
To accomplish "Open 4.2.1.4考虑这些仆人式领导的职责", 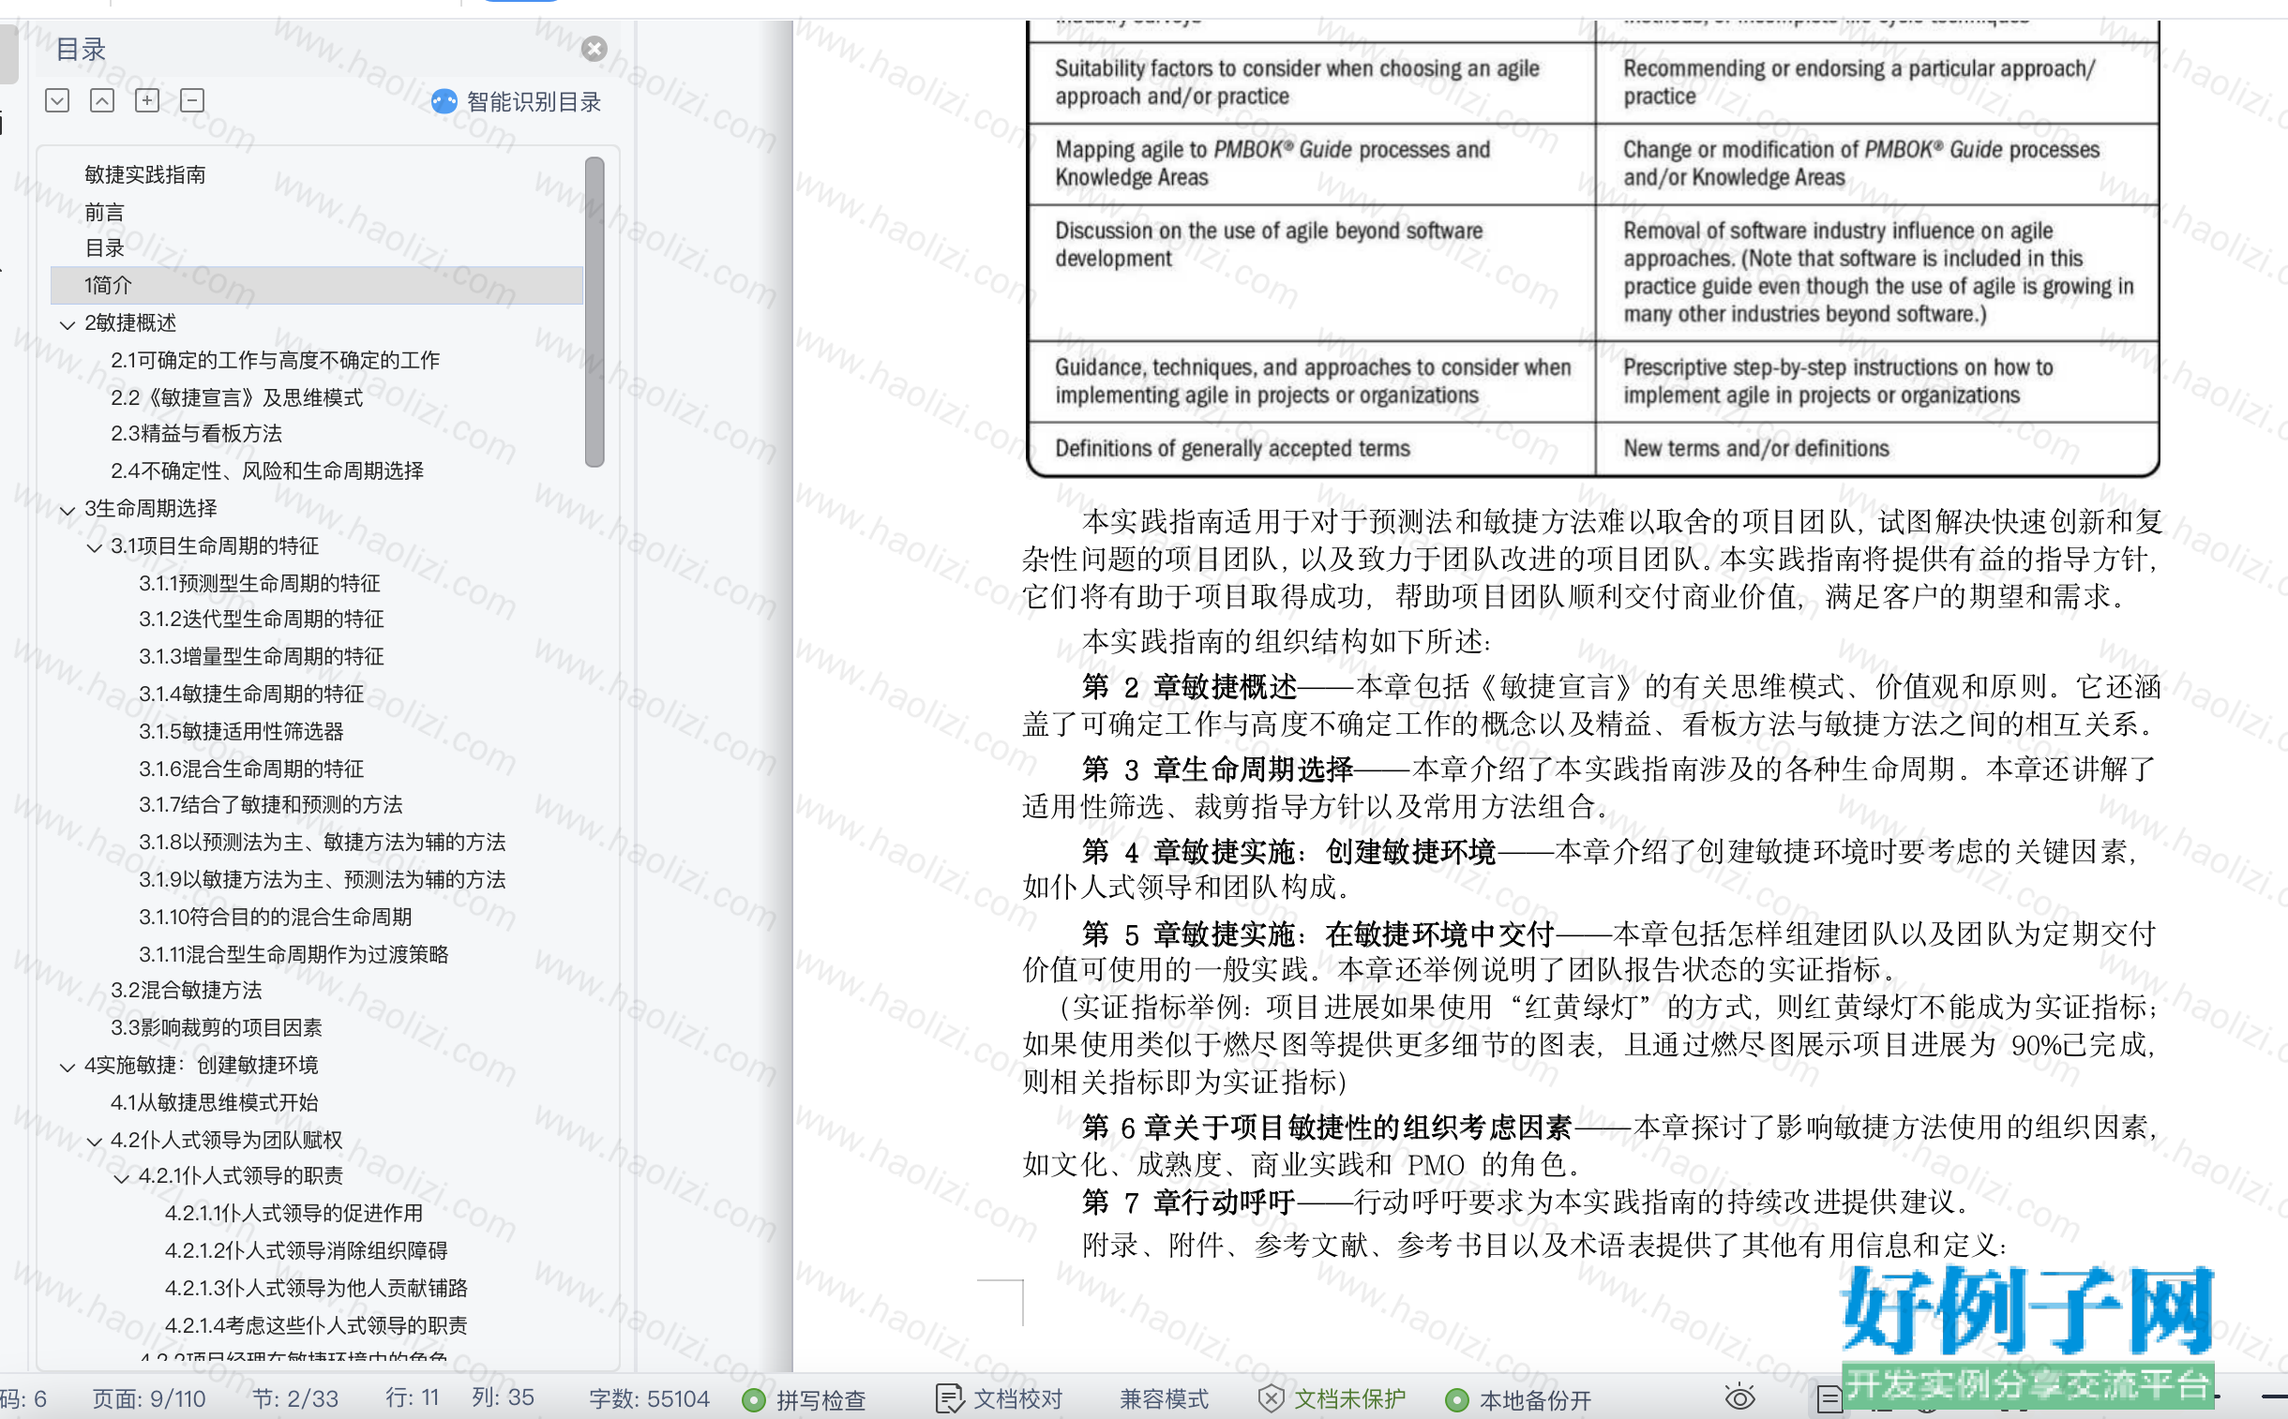I will [x=316, y=1326].
